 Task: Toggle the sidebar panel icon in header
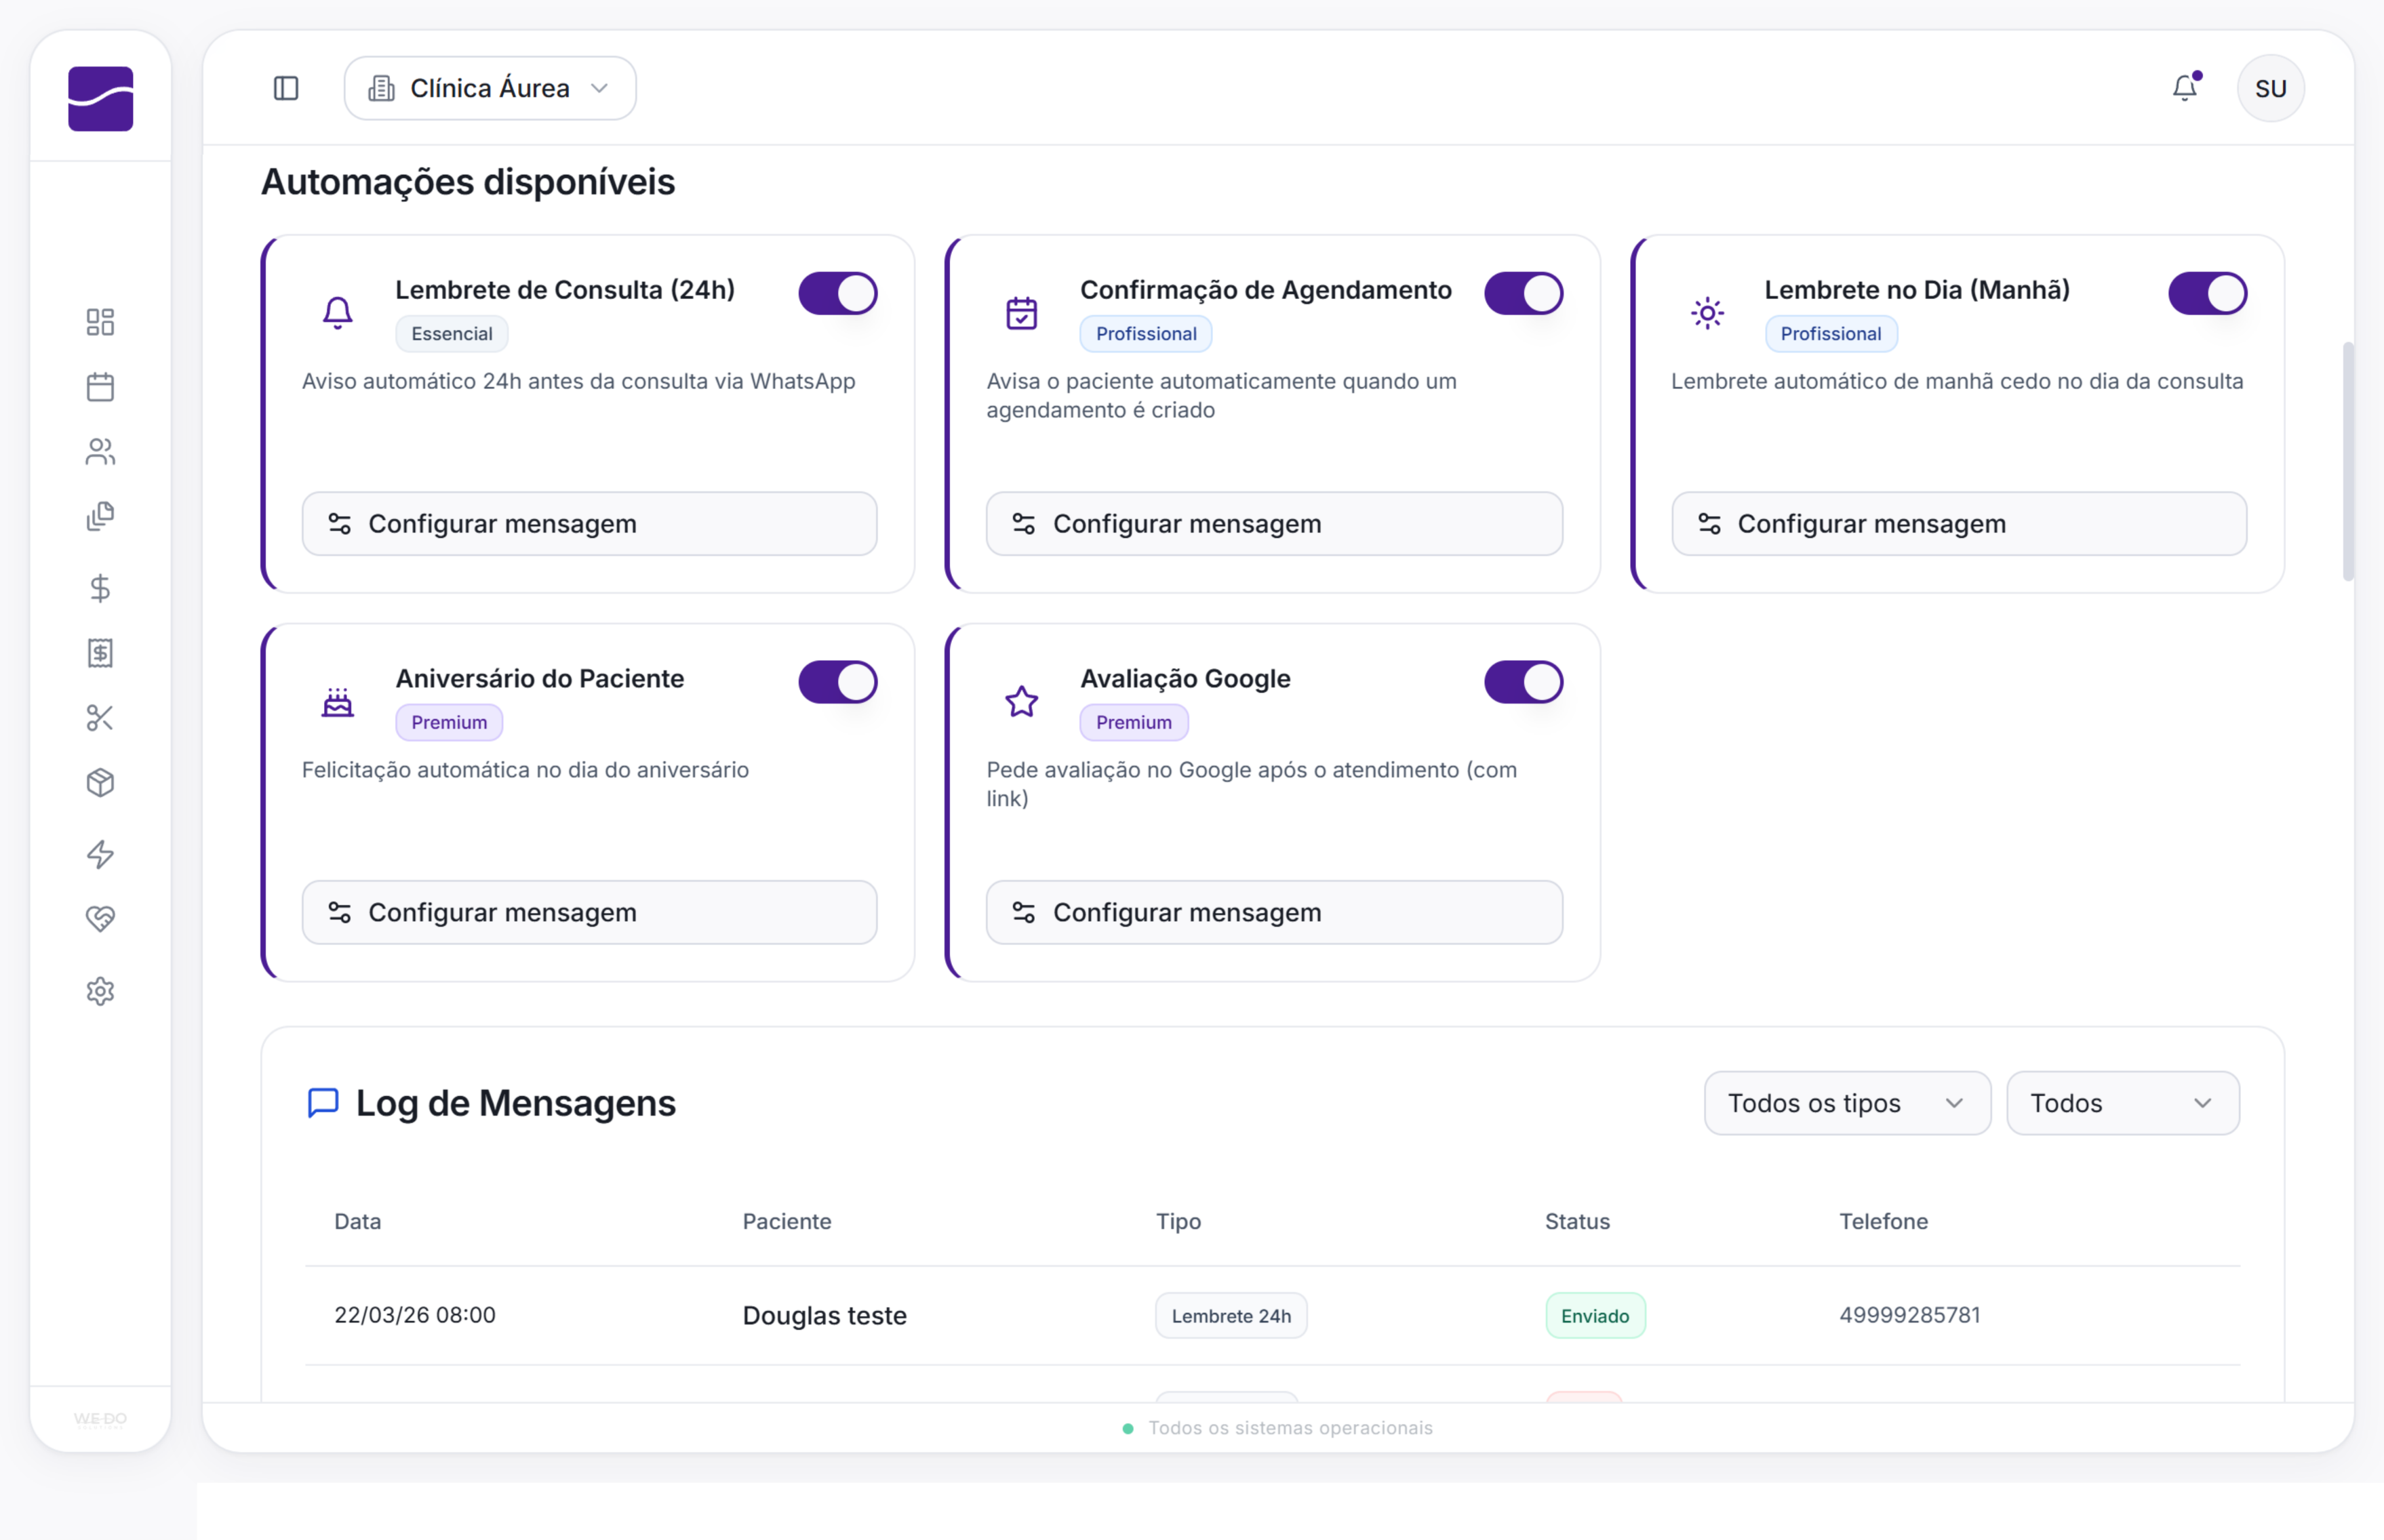pyautogui.click(x=286, y=88)
